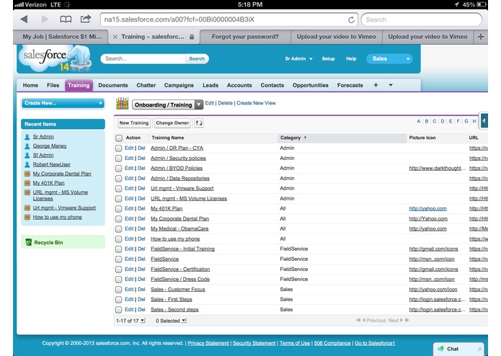This screenshot has width=501, height=356.
Task: Check the Sales - First Steps row
Action: [118, 300]
